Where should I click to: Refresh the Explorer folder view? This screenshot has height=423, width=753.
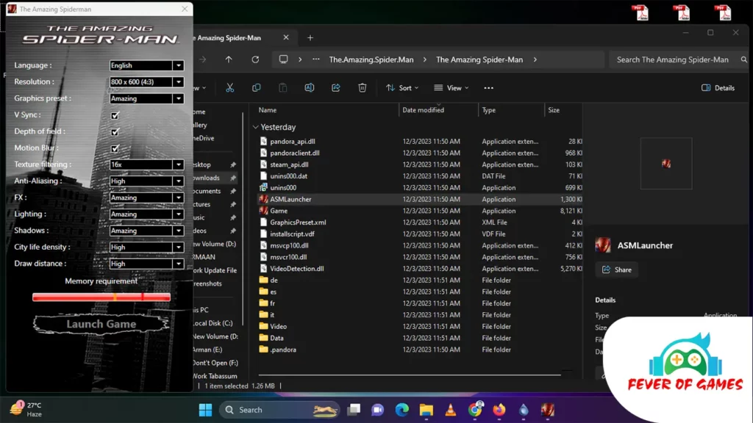point(255,59)
